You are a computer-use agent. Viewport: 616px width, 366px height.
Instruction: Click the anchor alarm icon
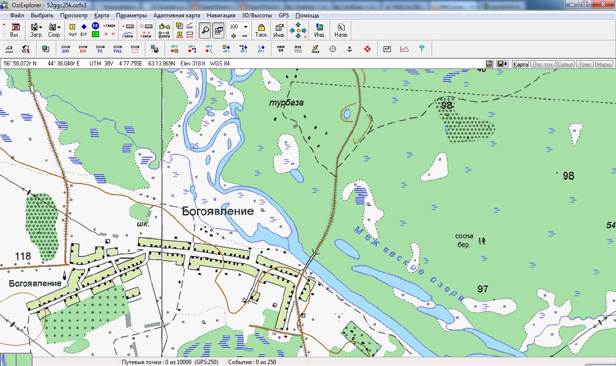coord(350,49)
